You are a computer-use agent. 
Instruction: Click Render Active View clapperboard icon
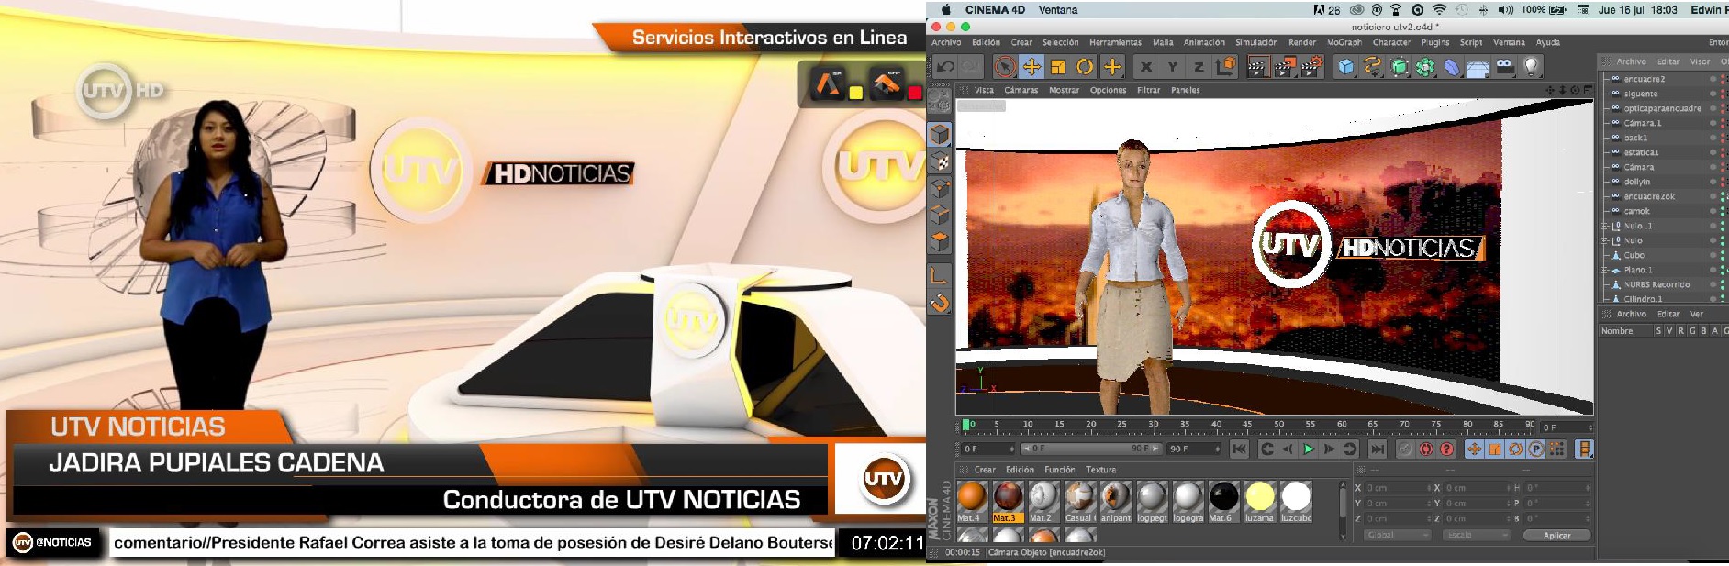click(1258, 66)
